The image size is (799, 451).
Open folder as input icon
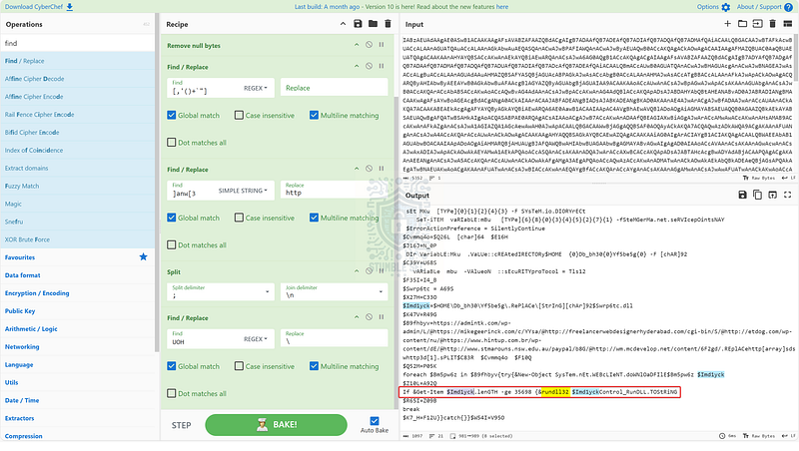pyautogui.click(x=742, y=24)
